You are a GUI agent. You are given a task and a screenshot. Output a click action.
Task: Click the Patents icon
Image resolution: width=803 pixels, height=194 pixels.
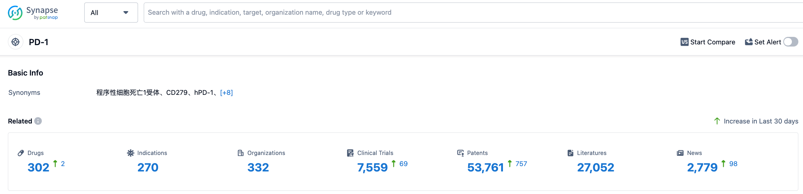pos(460,153)
